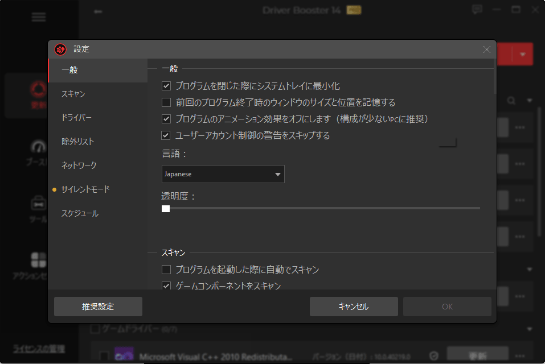This screenshot has height=364, width=545.
Task: Open the Boost gauge icon in sidebar
Action: click(38, 146)
